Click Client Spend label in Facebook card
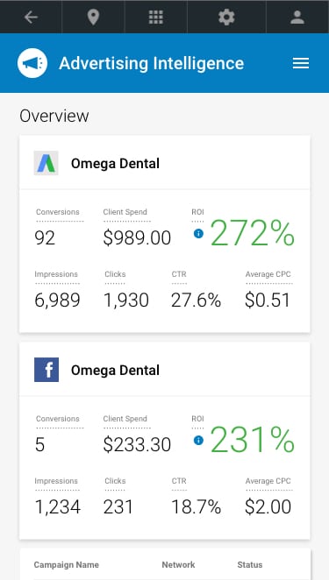The image size is (329, 580). pyautogui.click(x=125, y=419)
